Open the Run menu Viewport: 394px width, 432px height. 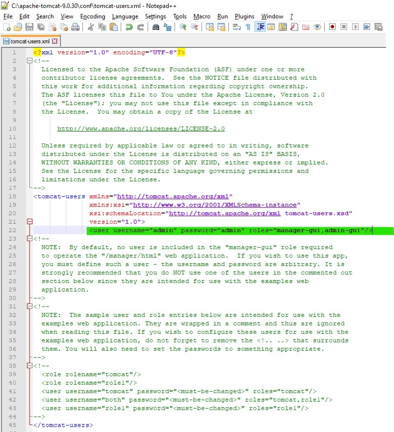tap(222, 16)
